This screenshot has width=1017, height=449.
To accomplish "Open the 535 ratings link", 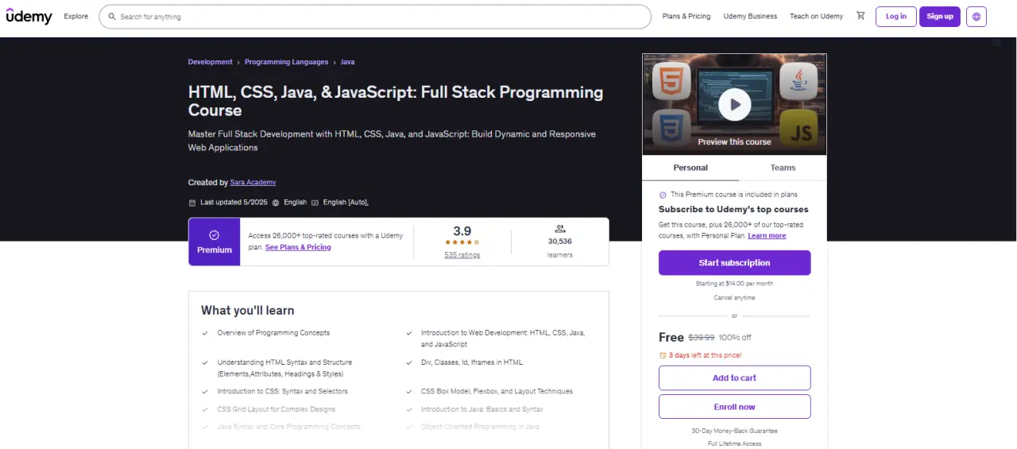I will 462,255.
